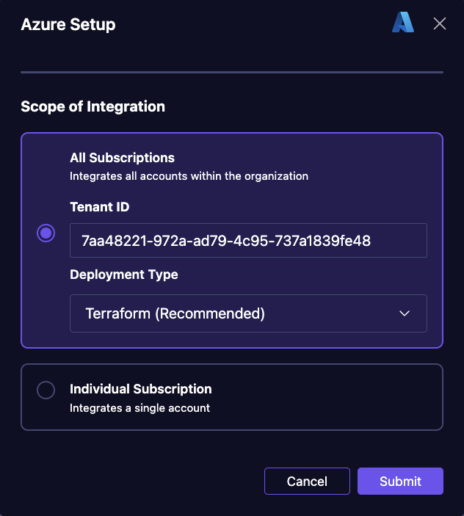Click the Azure Setup title text
Image resolution: width=464 pixels, height=516 pixels.
coord(68,25)
